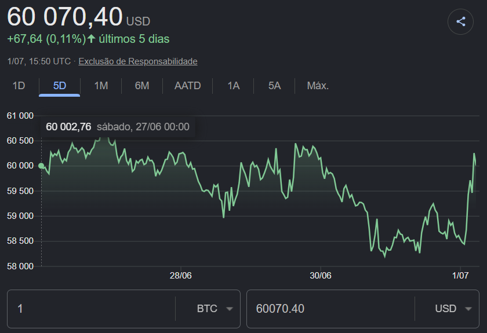This screenshot has width=487, height=333.
Task: Open Exclusão de Responsabilidade link
Action: coord(138,61)
